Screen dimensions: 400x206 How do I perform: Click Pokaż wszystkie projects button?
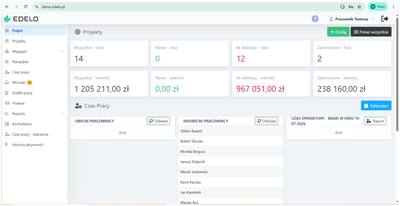pos(371,32)
